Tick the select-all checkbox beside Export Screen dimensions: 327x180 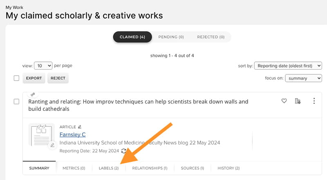(x=16, y=78)
